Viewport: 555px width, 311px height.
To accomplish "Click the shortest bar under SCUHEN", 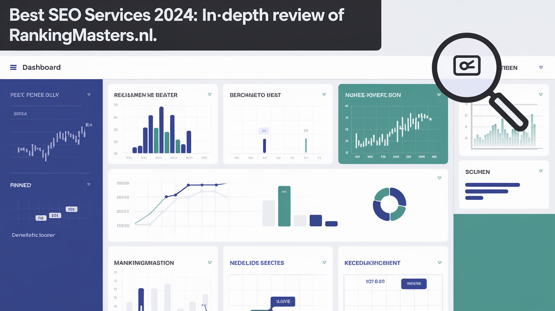I will [474, 198].
